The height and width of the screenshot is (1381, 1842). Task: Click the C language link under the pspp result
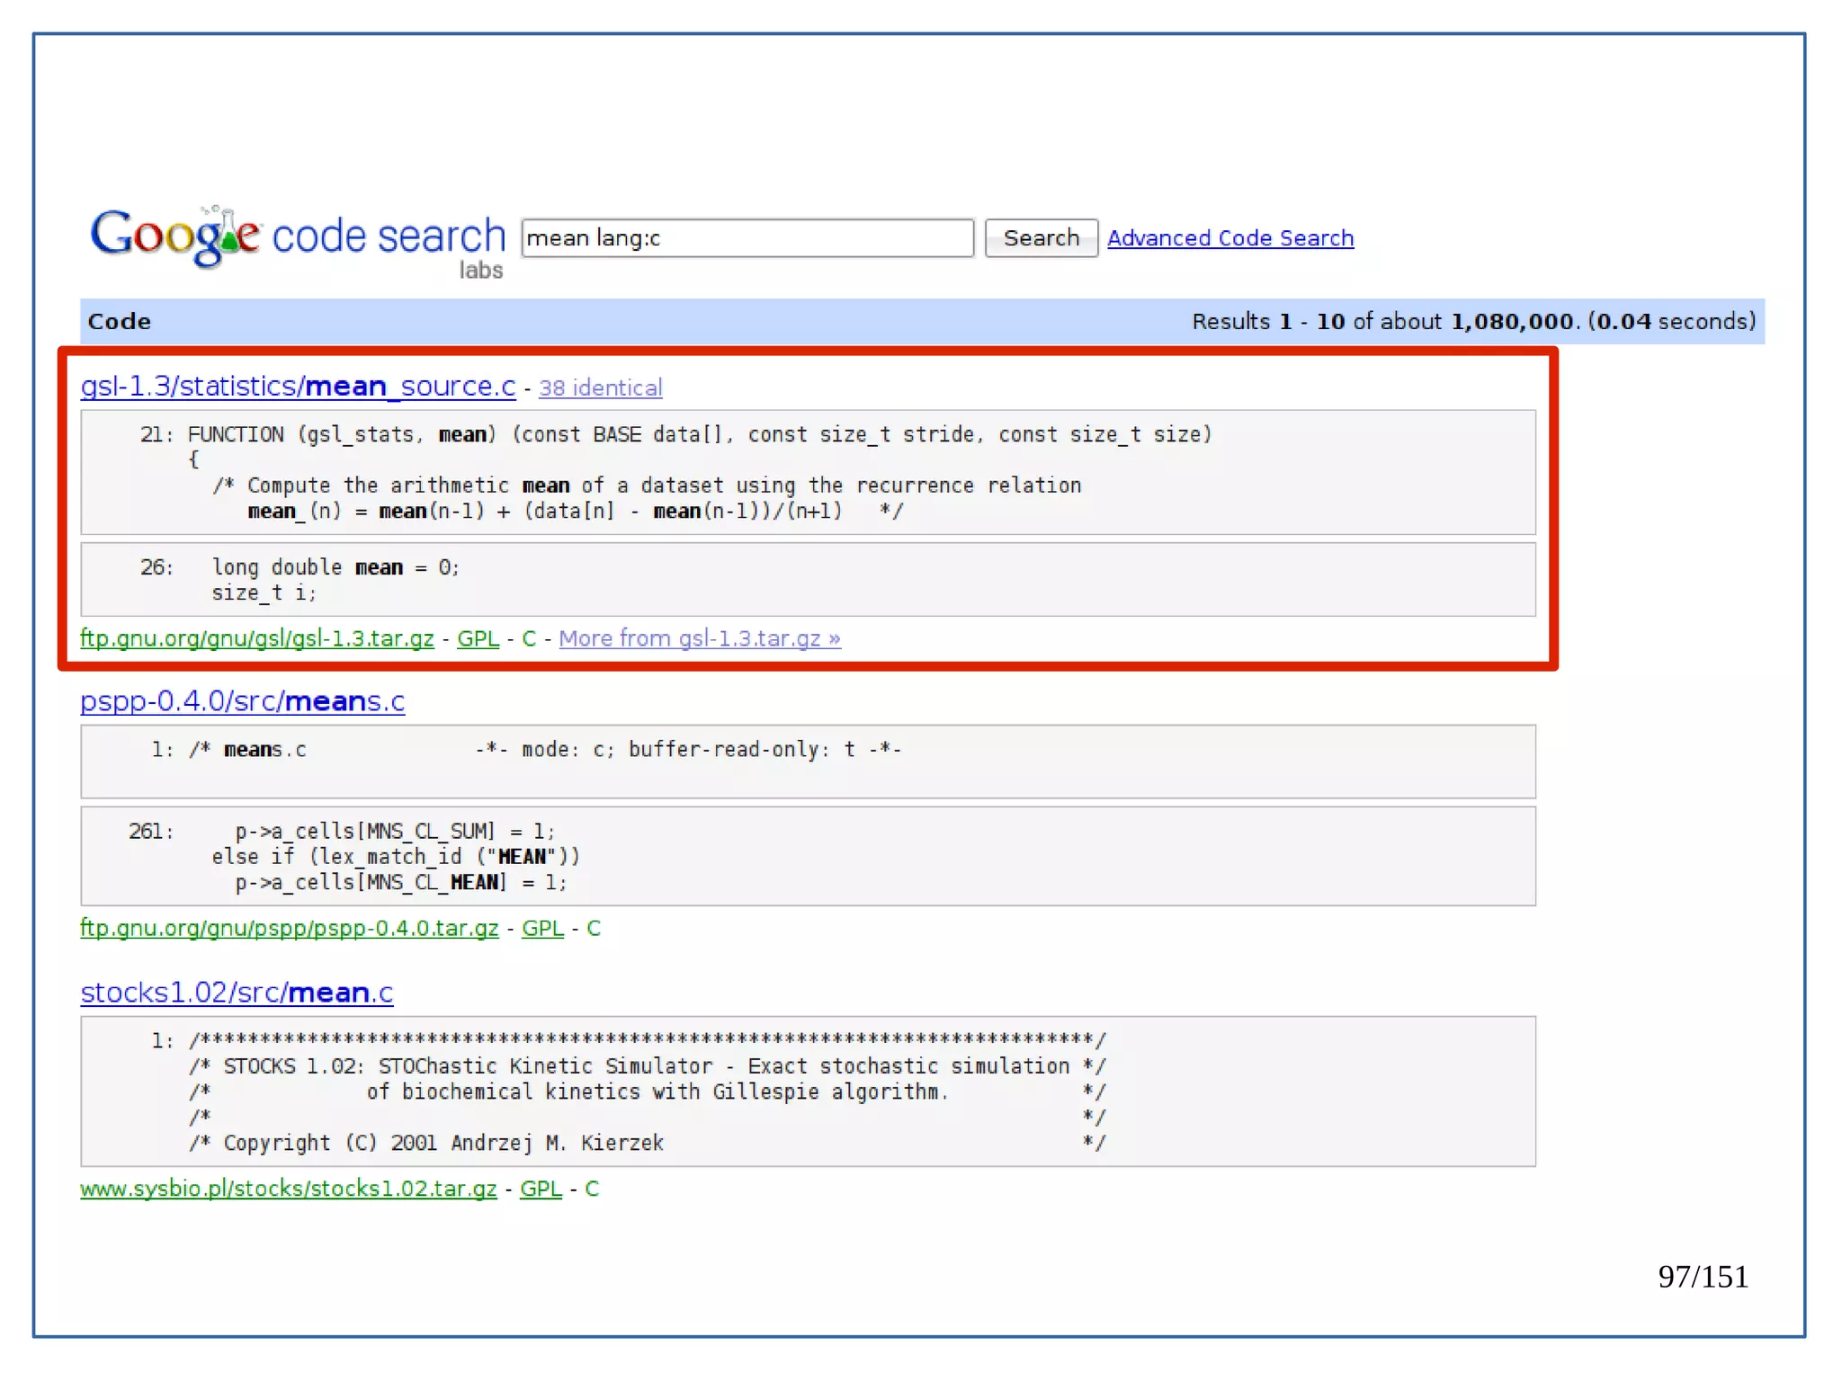tap(594, 928)
